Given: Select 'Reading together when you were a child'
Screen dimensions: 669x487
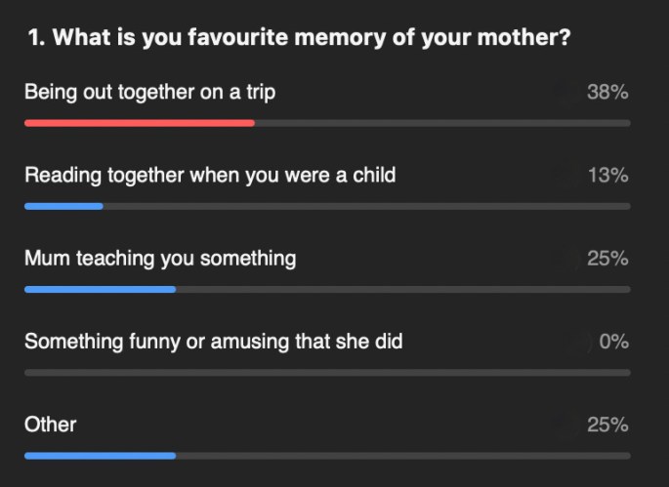Looking at the screenshot, I should pyautogui.click(x=210, y=176).
